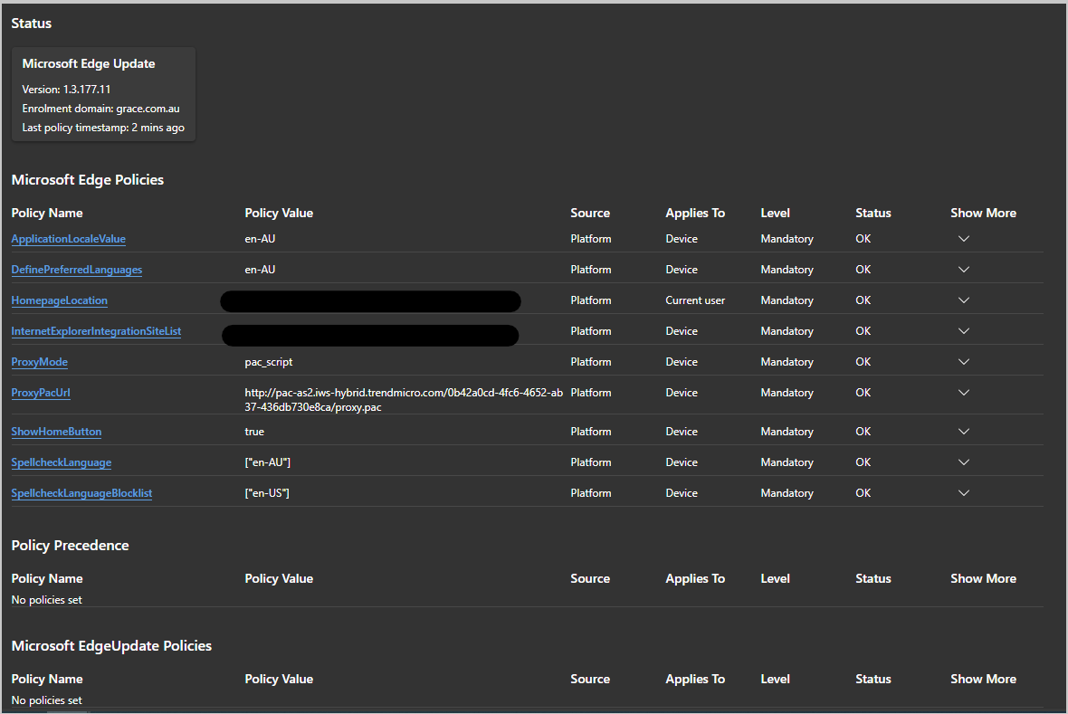Open the InternetExplorerIntegrationSiteList policy link
Screen dimensions: 1068x714
(96, 330)
